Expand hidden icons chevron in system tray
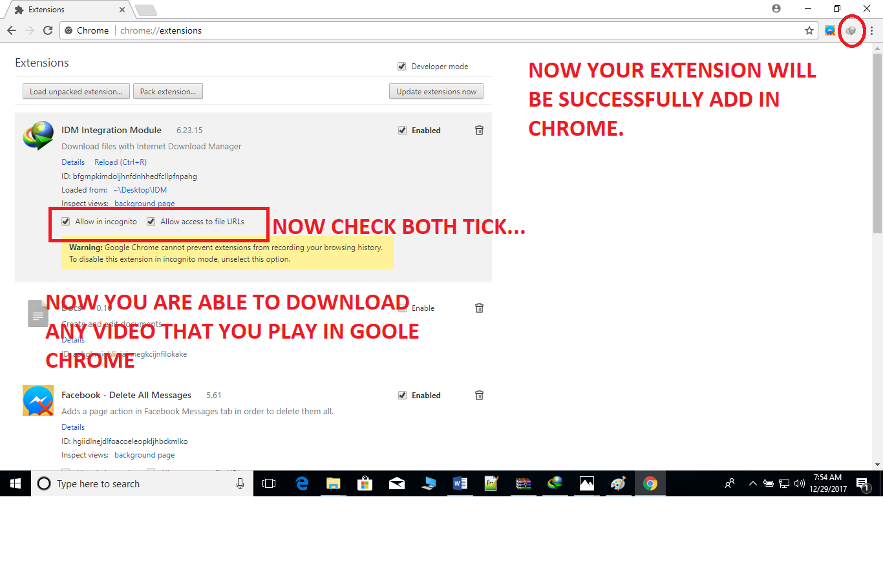This screenshot has width=883, height=570. pos(752,483)
